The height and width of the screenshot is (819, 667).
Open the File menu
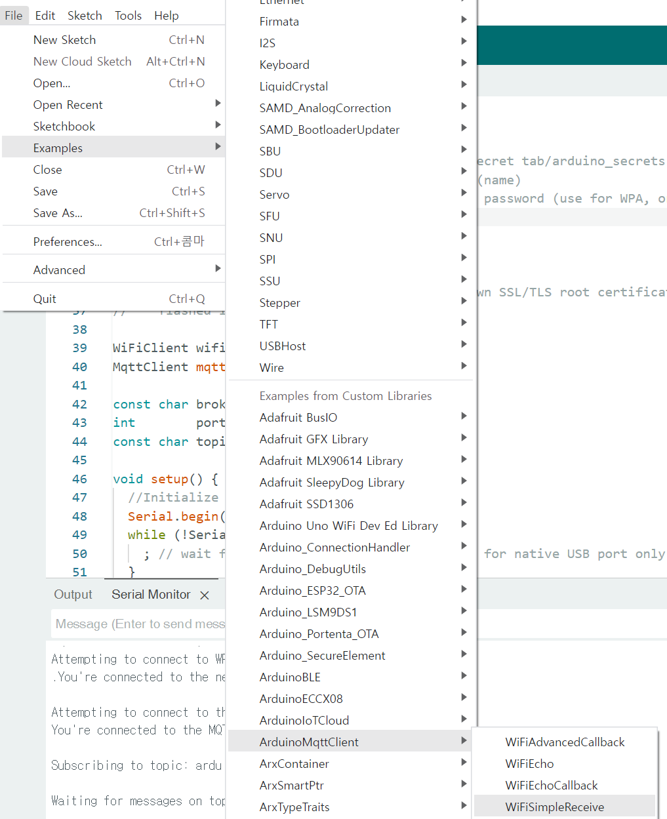[x=13, y=15]
